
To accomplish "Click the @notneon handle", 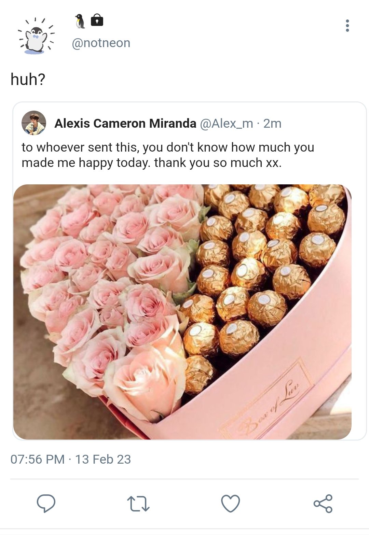I will click(101, 43).
